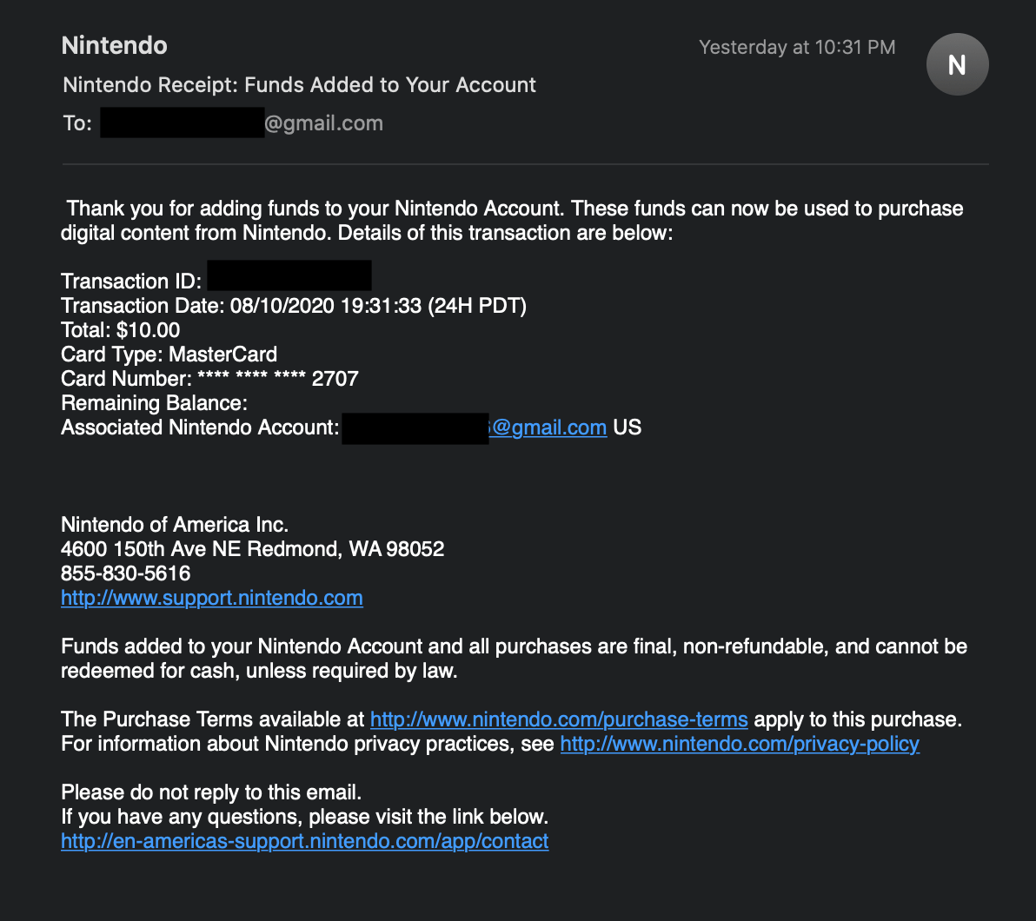Viewport: 1036px width, 921px height.
Task: Open the associated Nintendo Account gmail.com link
Action: (x=548, y=427)
